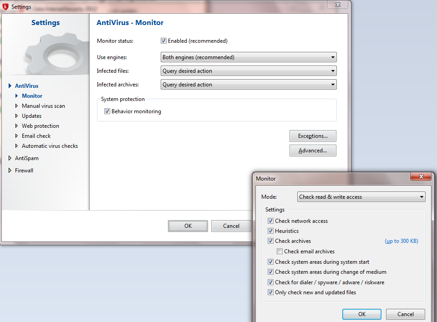Toggle Only check new and updated files
The height and width of the screenshot is (322, 437).
pos(270,292)
